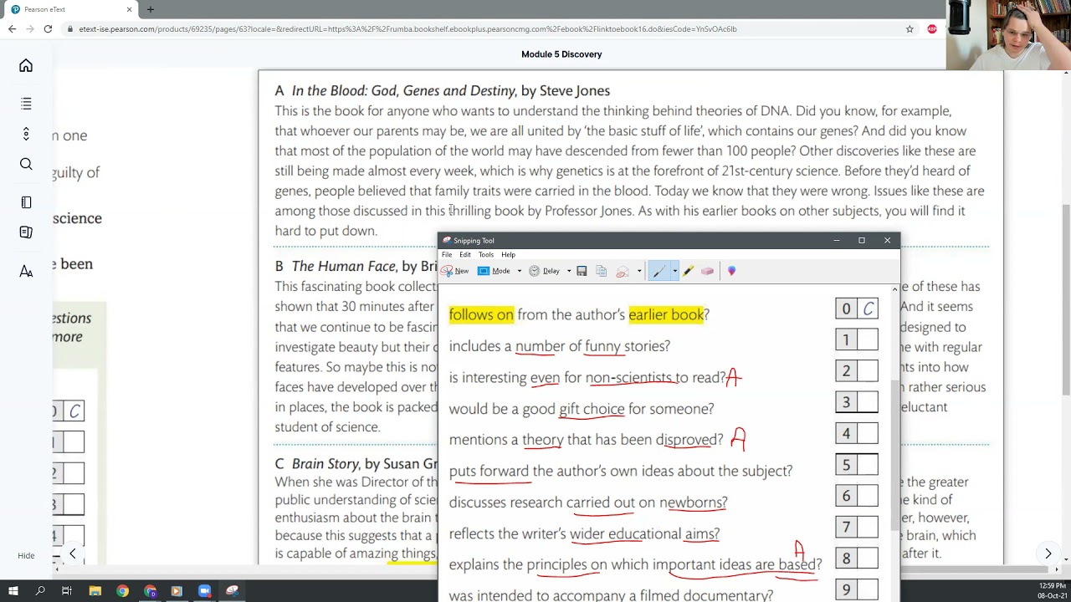This screenshot has height=602, width=1071.
Task: Select the Pen tool in Snipping Tool
Action: (659, 271)
